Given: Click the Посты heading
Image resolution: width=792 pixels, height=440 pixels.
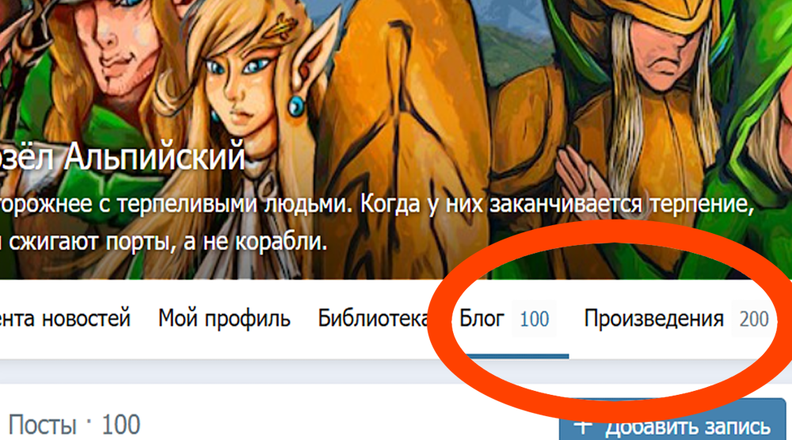Looking at the screenshot, I should pos(43,424).
